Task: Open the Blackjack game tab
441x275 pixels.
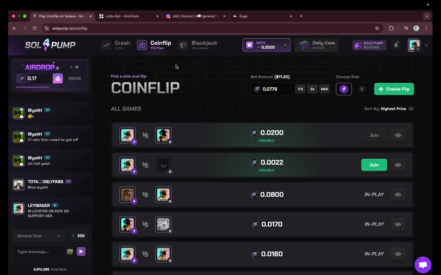Action: (198, 45)
